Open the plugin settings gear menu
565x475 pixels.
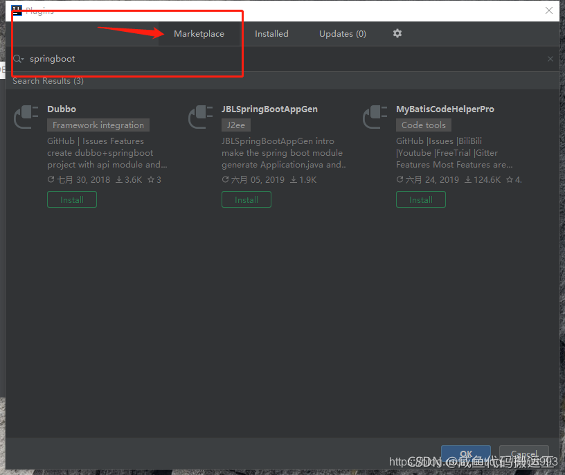coord(397,33)
